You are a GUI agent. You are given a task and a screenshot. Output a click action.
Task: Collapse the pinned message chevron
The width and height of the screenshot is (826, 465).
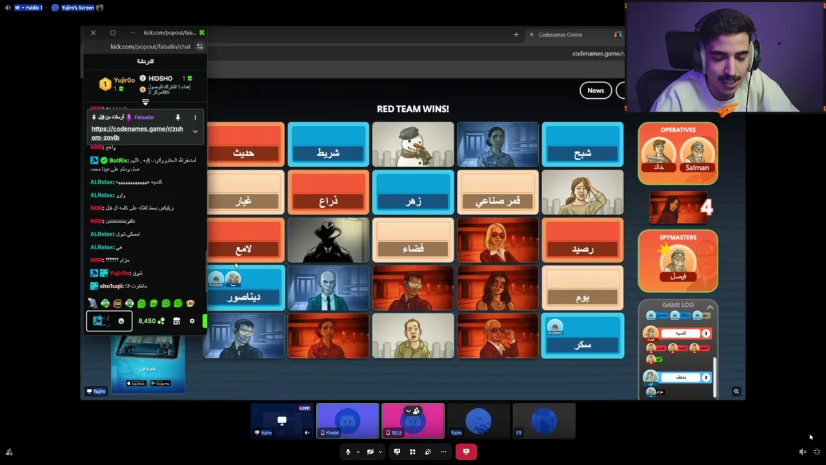[x=195, y=132]
